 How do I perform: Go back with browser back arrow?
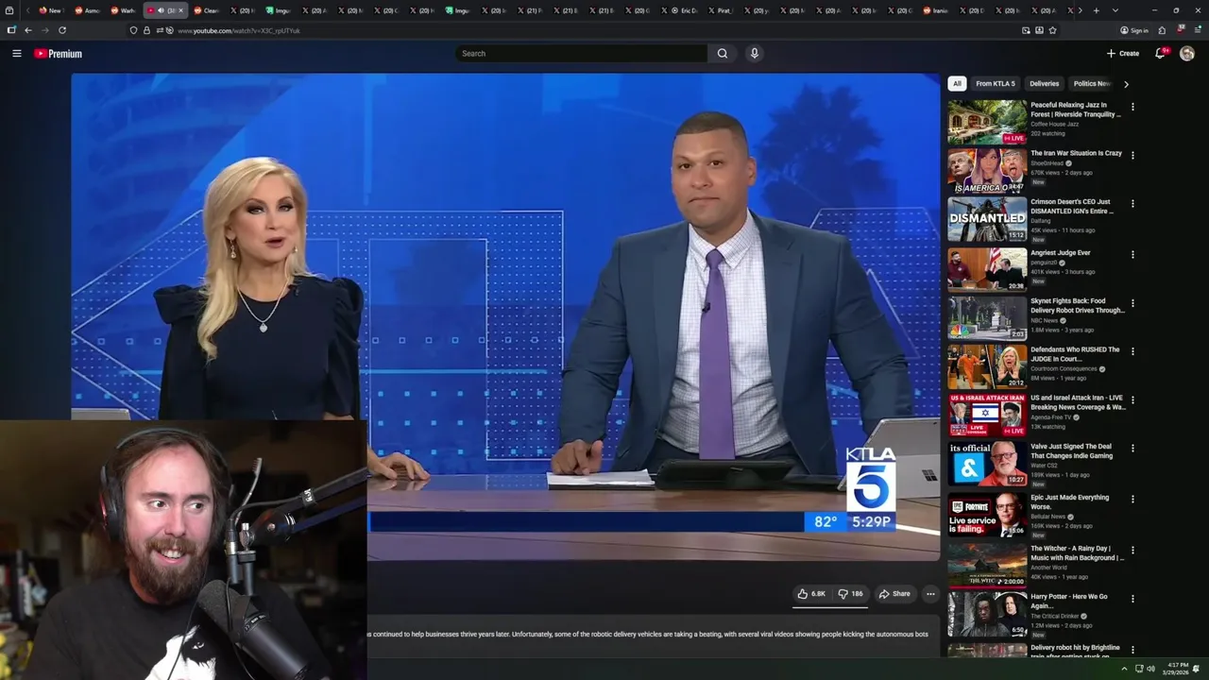click(28, 30)
